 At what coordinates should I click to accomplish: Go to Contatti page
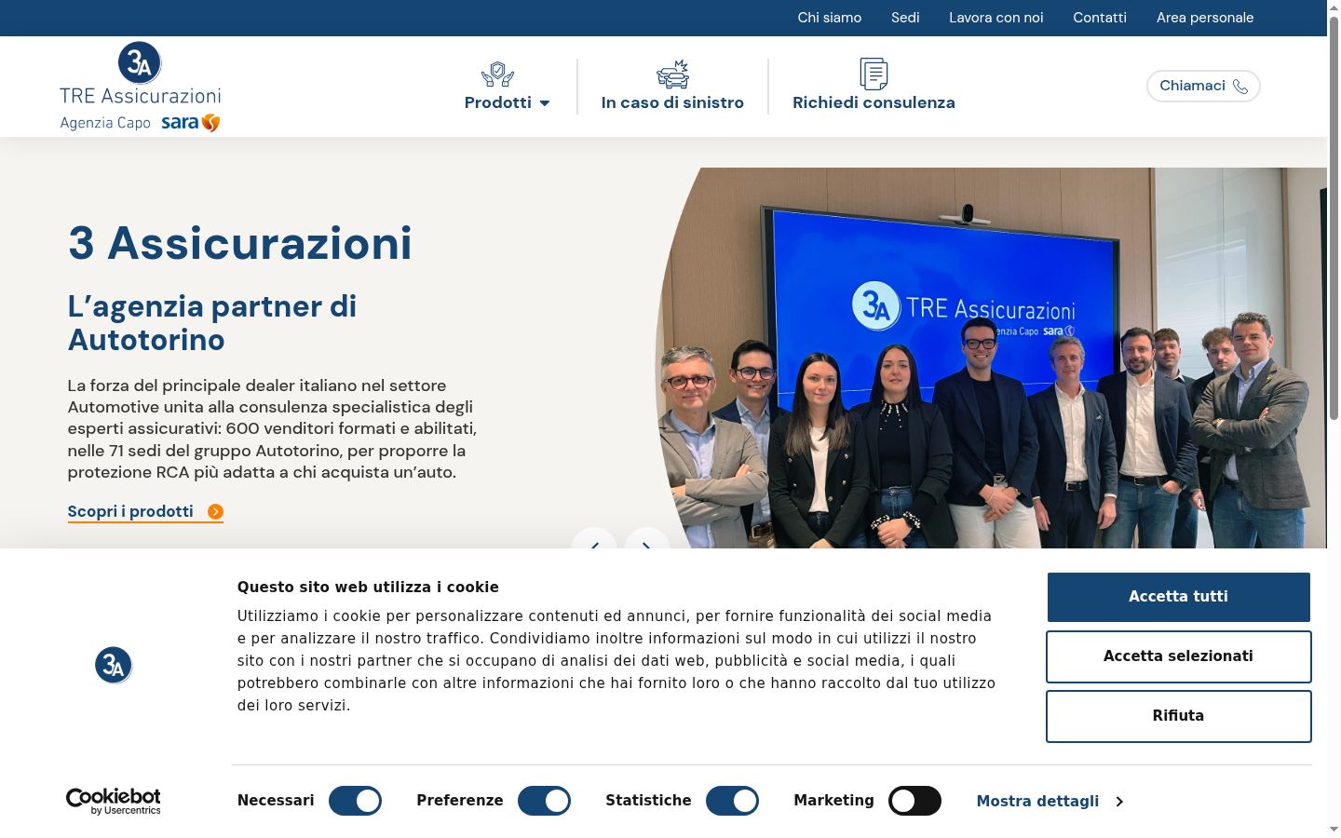point(1100,18)
